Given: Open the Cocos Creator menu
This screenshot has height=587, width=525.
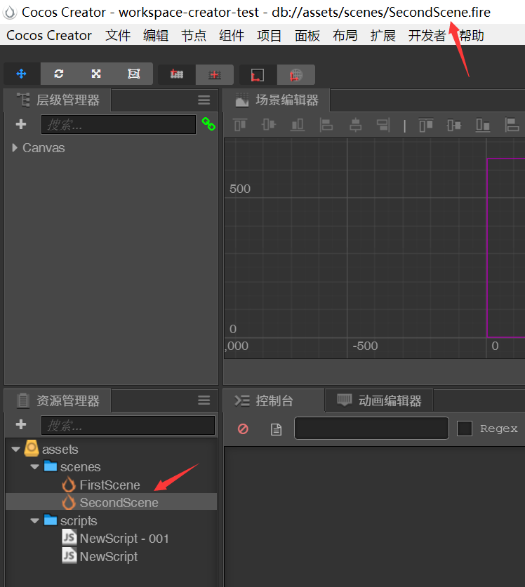Looking at the screenshot, I should click(49, 36).
